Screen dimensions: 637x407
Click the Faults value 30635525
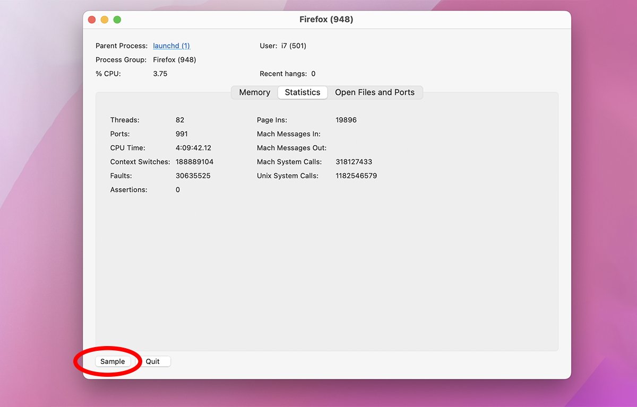point(193,176)
